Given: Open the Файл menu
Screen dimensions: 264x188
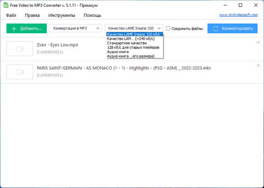Looking at the screenshot, I should tap(12, 15).
